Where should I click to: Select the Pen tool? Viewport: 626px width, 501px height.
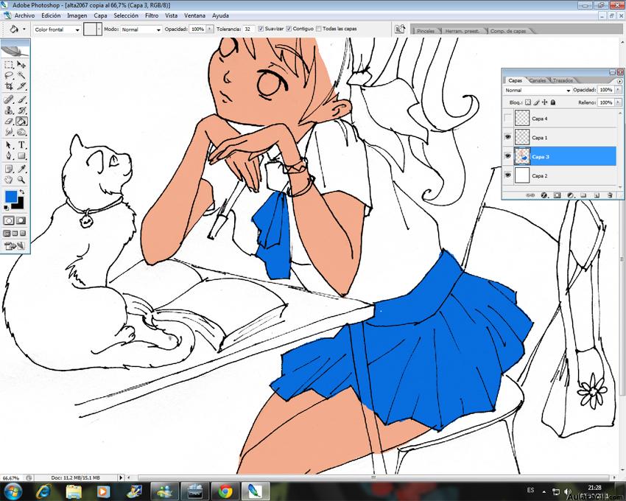(9, 155)
